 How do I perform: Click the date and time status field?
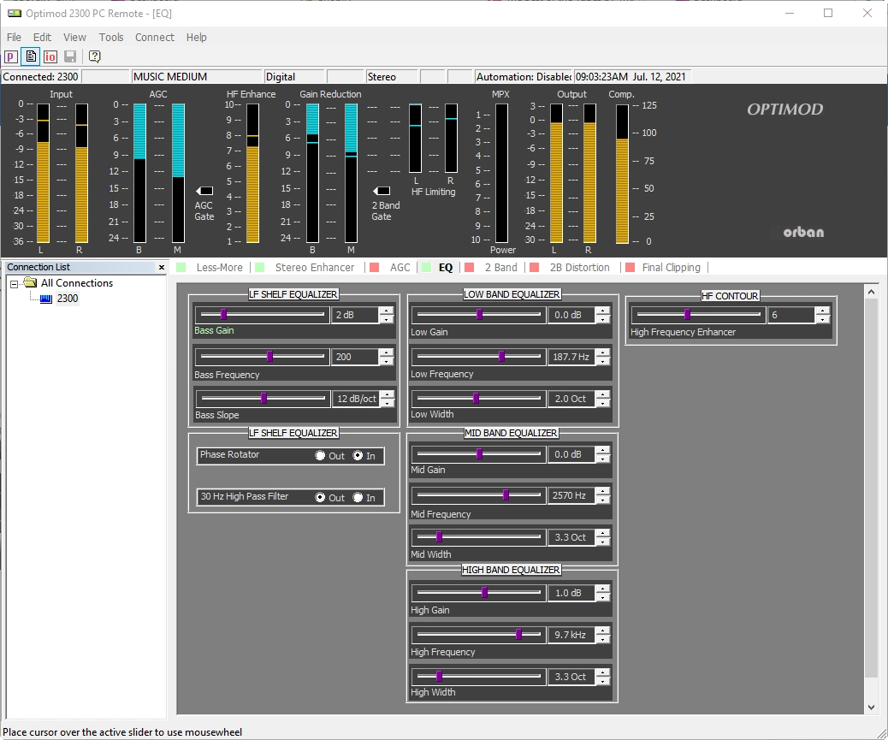pos(632,76)
